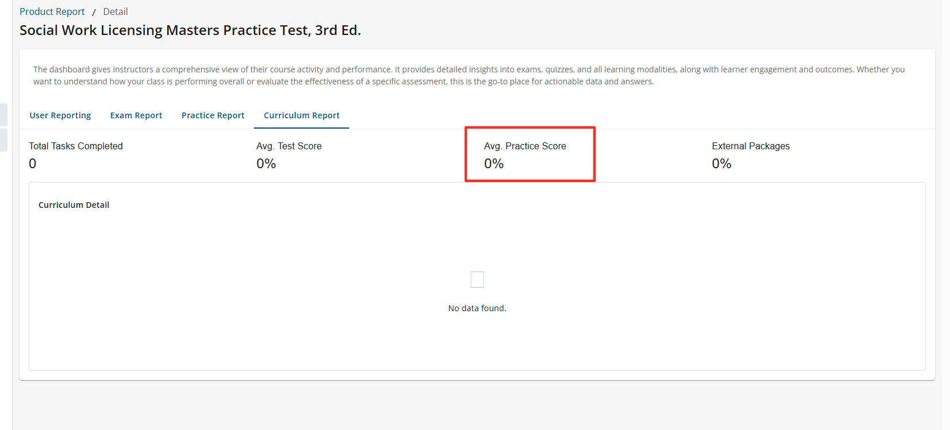Click the upper gray handle on left edge
950x430 pixels.
click(x=3, y=114)
